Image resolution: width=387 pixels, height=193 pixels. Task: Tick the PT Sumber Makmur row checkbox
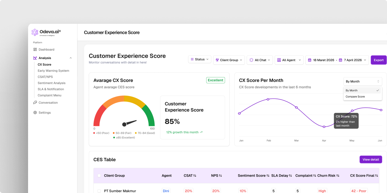[99, 191]
